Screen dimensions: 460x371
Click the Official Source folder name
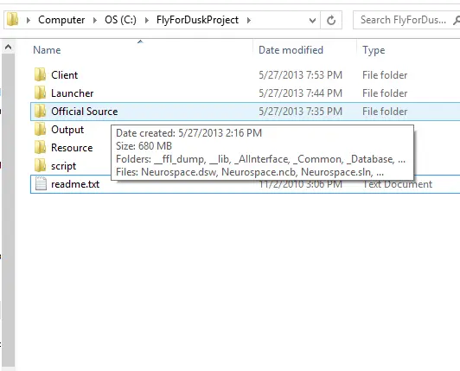pyautogui.click(x=85, y=112)
